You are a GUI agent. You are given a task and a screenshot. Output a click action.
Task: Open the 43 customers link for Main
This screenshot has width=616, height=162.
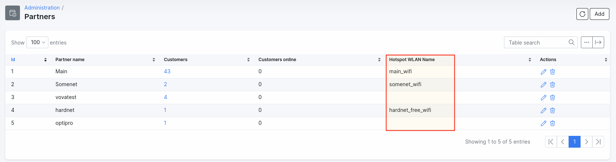pyautogui.click(x=167, y=71)
